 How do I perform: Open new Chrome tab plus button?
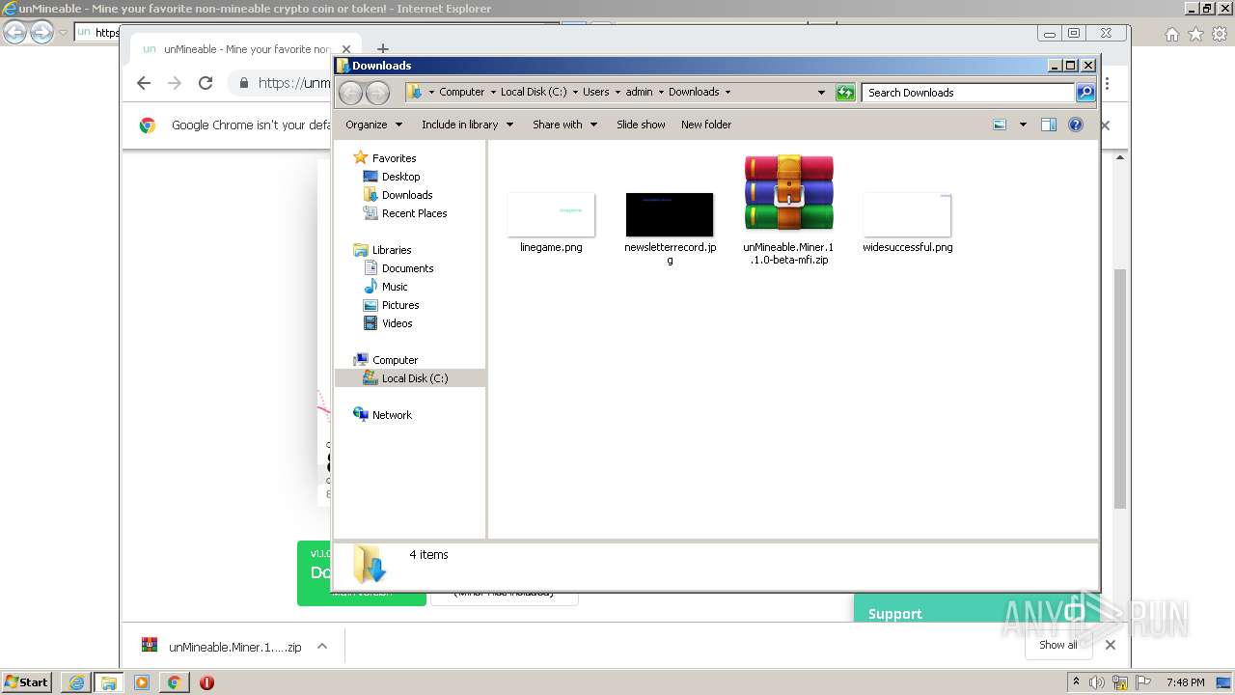click(x=383, y=49)
